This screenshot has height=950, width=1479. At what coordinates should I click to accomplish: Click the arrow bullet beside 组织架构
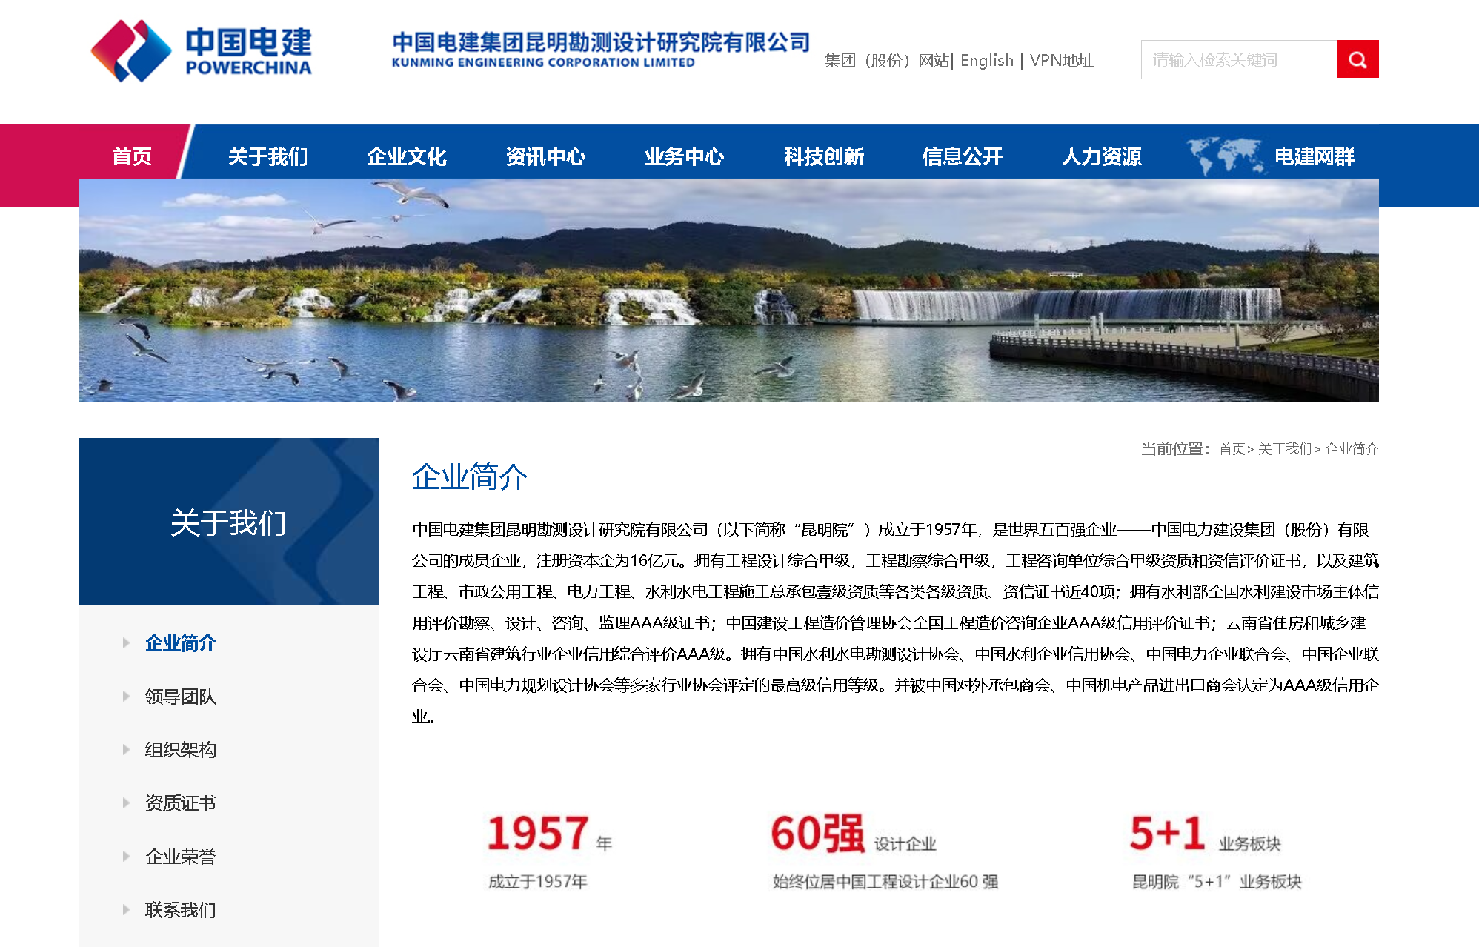coord(126,749)
